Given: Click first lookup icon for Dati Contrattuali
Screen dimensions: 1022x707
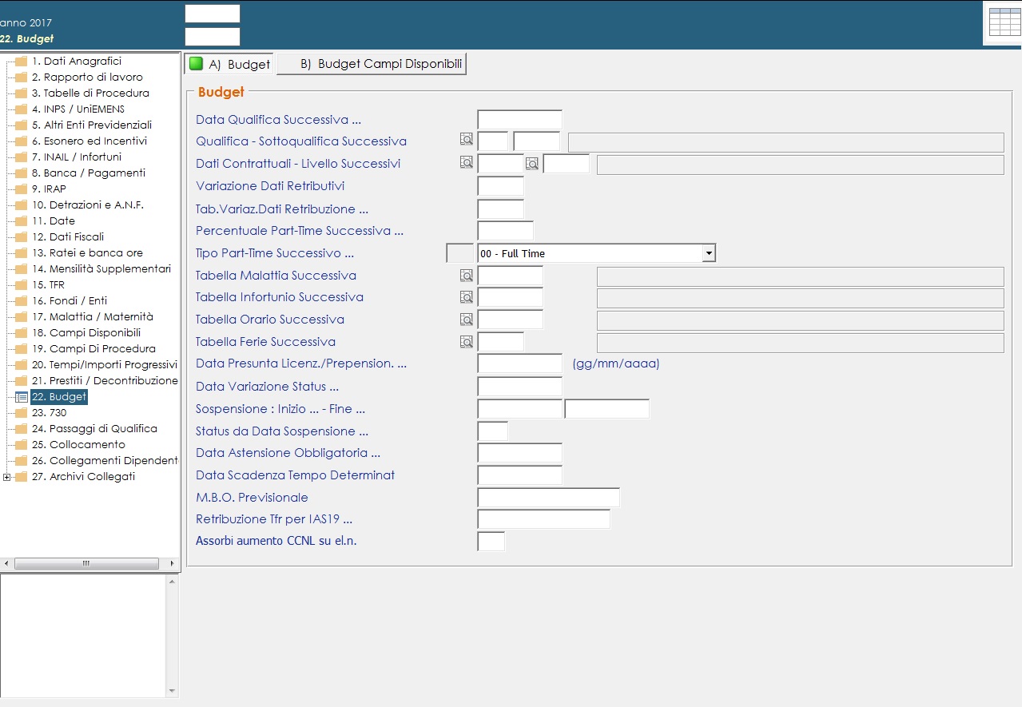Looking at the screenshot, I should coord(467,162).
